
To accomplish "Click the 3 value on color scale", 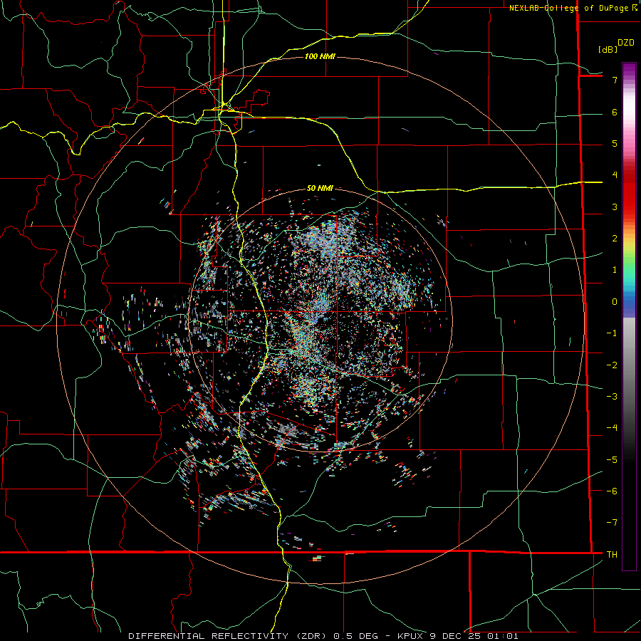I will tap(615, 207).
